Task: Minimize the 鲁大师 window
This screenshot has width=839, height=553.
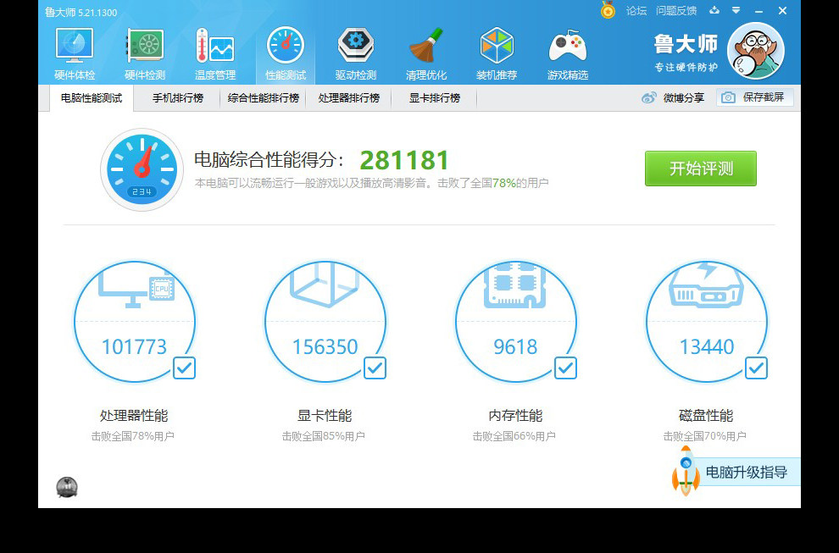Action: click(x=758, y=11)
